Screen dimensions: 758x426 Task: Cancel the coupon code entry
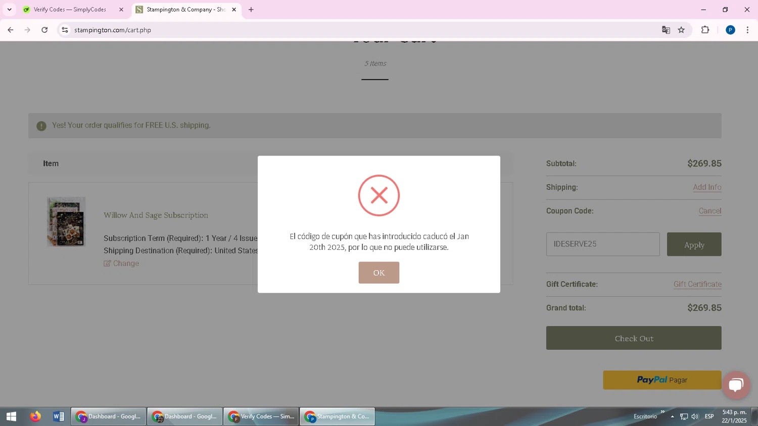click(x=710, y=211)
